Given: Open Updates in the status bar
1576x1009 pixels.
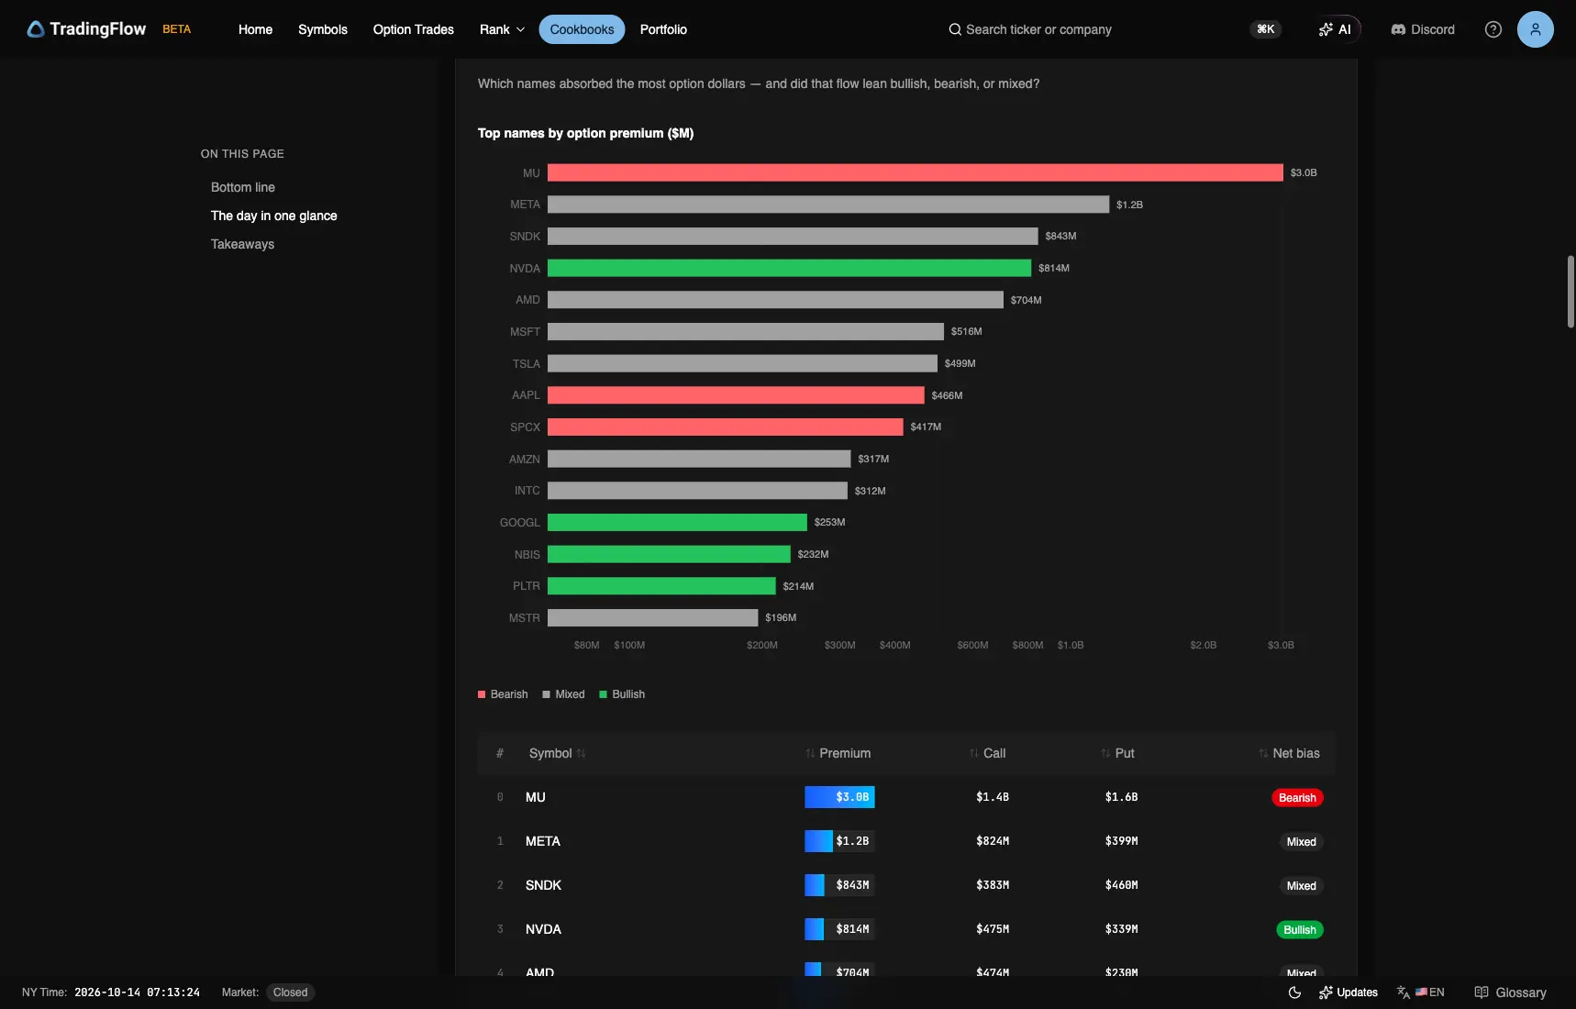Looking at the screenshot, I should tap(1348, 992).
